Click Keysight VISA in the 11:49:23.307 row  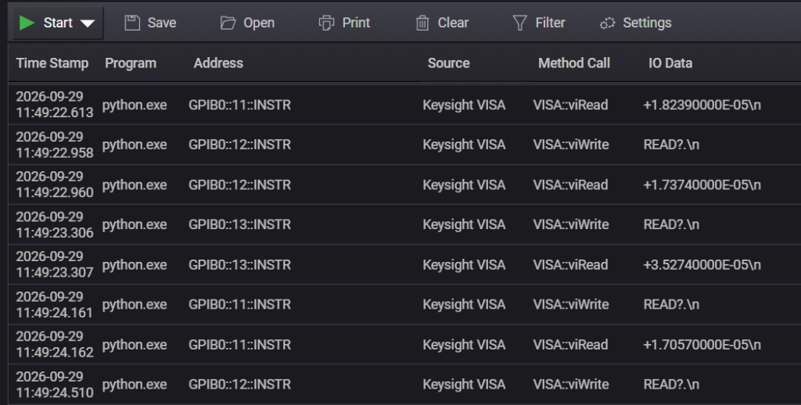coord(464,265)
